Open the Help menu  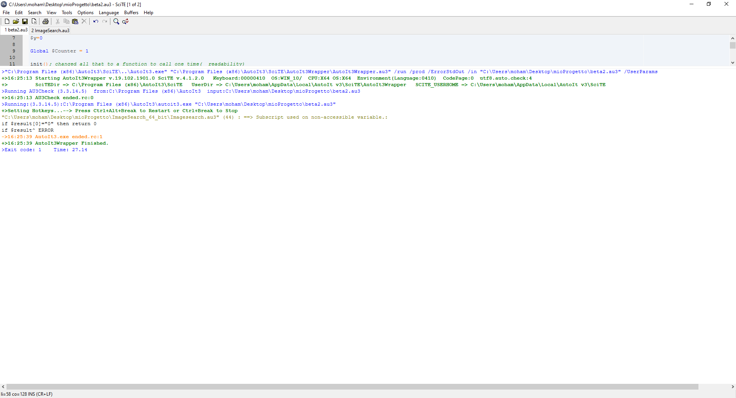pos(148,13)
